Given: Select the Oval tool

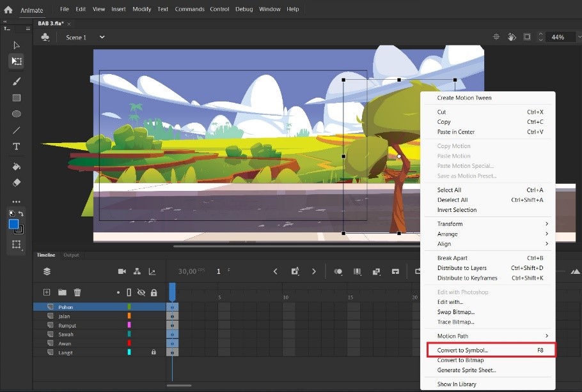Looking at the screenshot, I should (17, 114).
